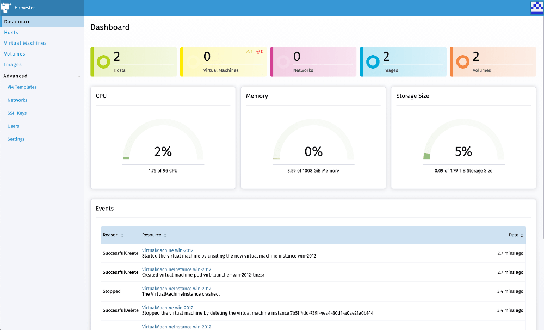
Task: Click the VM warning triangle indicator
Action: pyautogui.click(x=249, y=52)
